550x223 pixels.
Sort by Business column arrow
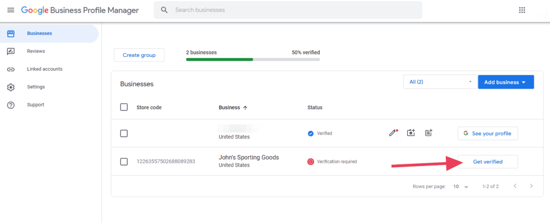[x=245, y=108]
